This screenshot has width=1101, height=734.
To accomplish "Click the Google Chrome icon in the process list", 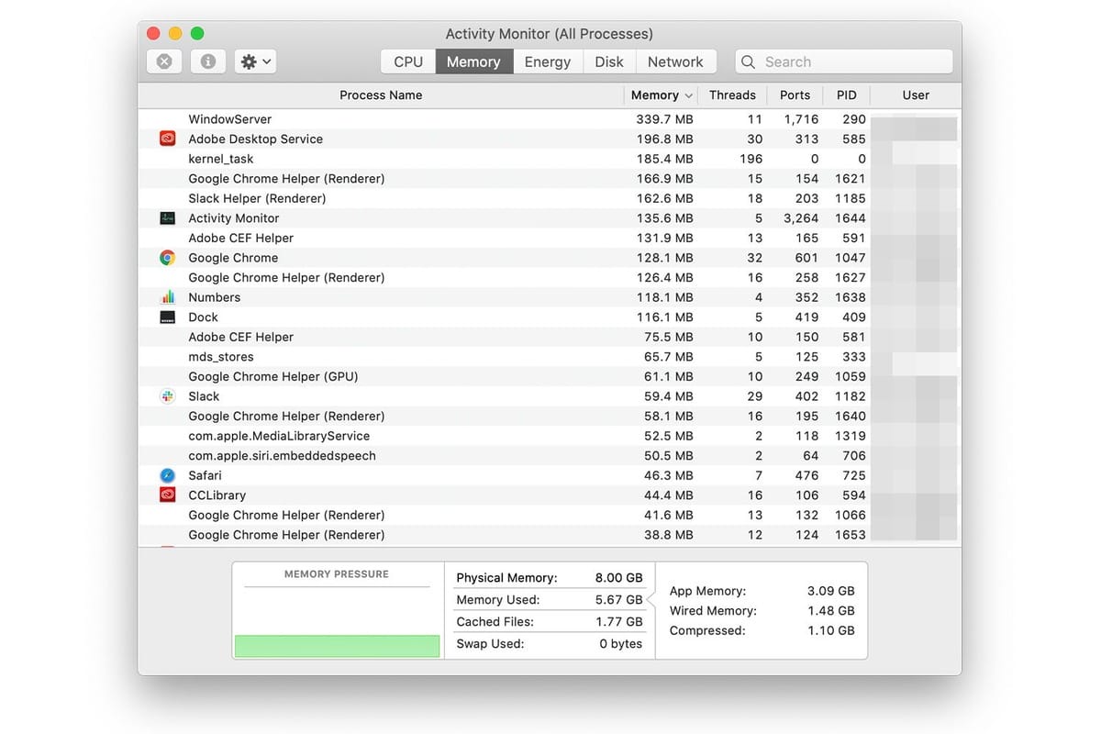I will pos(166,258).
